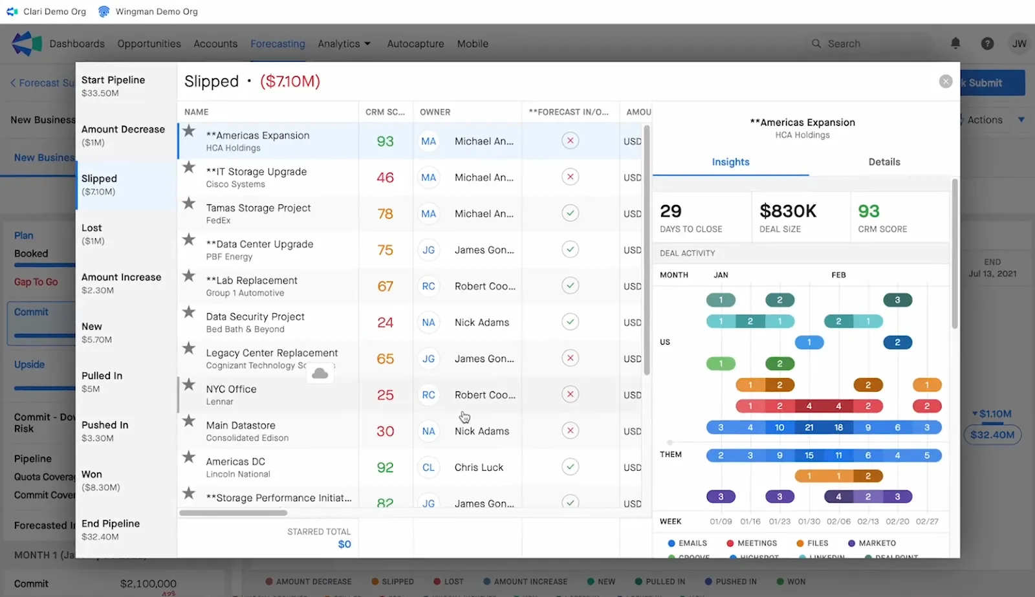This screenshot has width=1035, height=597.
Task: Star the IT Storage Upgrade deal
Action: point(189,167)
